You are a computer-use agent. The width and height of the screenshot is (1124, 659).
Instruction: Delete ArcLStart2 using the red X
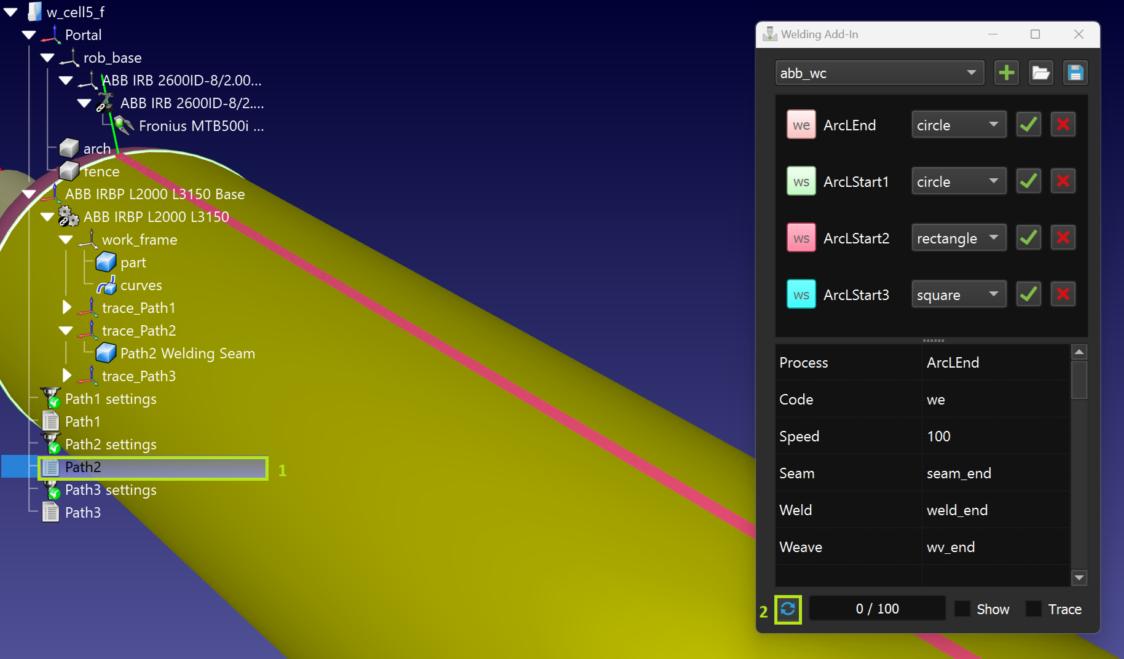pos(1063,238)
